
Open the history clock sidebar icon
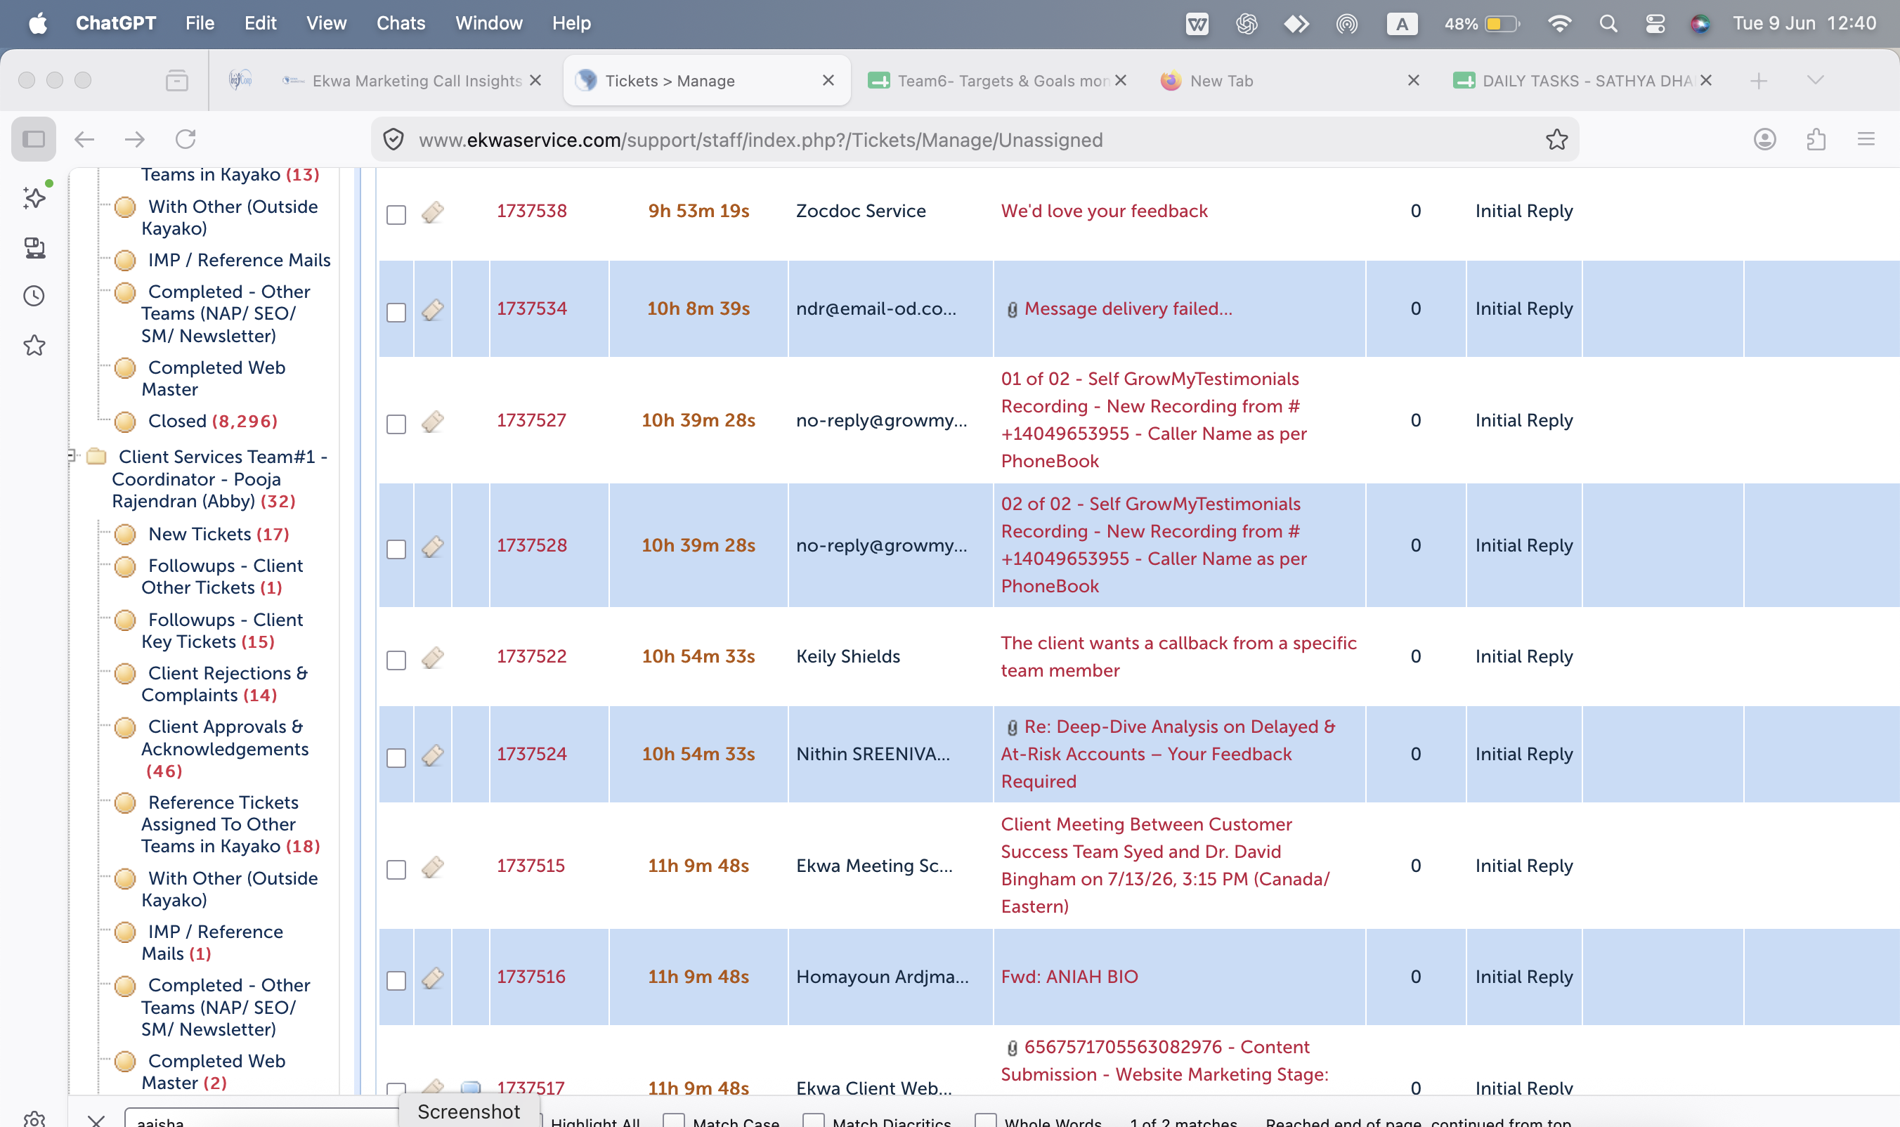[35, 297]
